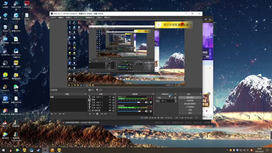This screenshot has height=153, width=272.
Task: Open 工具(T) menu
Action: [99, 18]
